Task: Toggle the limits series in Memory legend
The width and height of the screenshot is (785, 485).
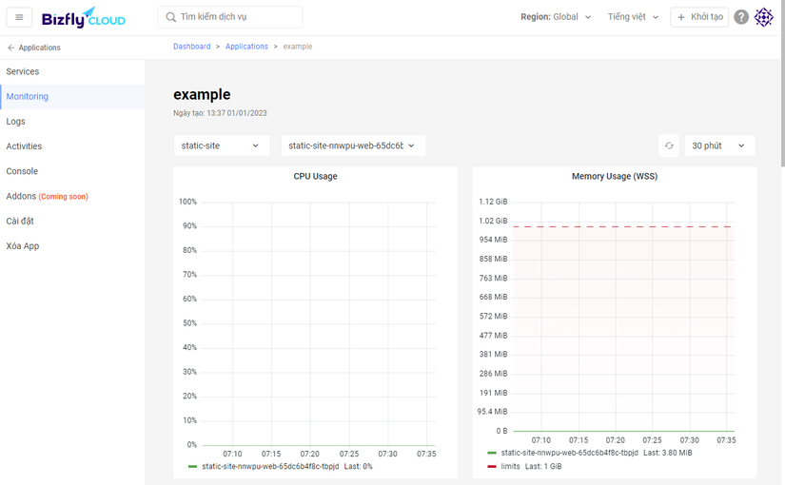Action: (x=511, y=467)
